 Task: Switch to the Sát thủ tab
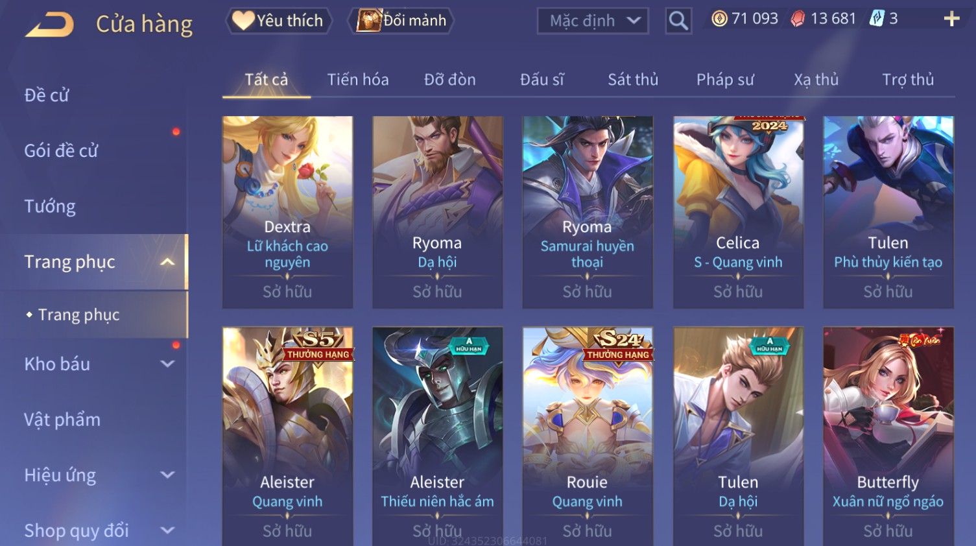tap(633, 80)
